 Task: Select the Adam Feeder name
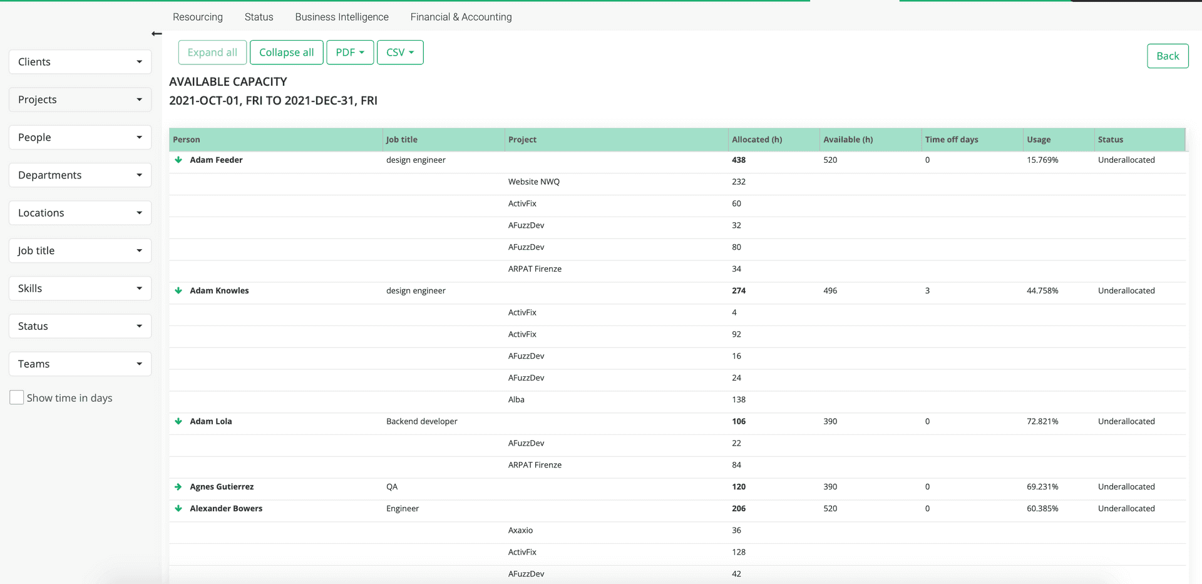tap(216, 160)
